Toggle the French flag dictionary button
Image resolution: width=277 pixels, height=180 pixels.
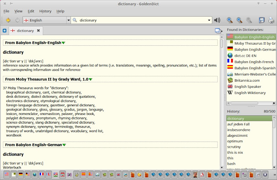pyautogui.click(x=42, y=175)
